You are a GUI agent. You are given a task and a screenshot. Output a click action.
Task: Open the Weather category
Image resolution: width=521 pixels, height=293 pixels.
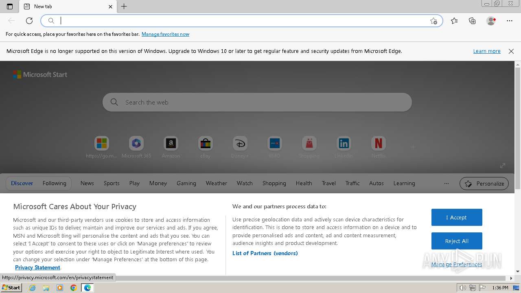(216, 183)
